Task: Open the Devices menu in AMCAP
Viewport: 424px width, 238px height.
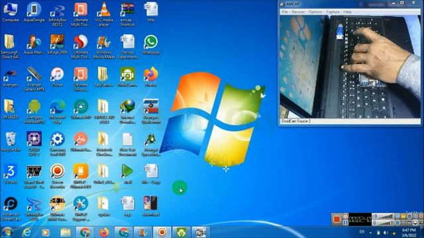Action: click(298, 12)
